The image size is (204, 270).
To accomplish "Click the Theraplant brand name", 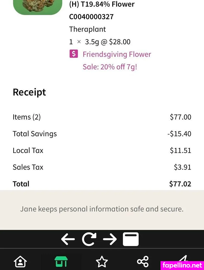I will (87, 29).
